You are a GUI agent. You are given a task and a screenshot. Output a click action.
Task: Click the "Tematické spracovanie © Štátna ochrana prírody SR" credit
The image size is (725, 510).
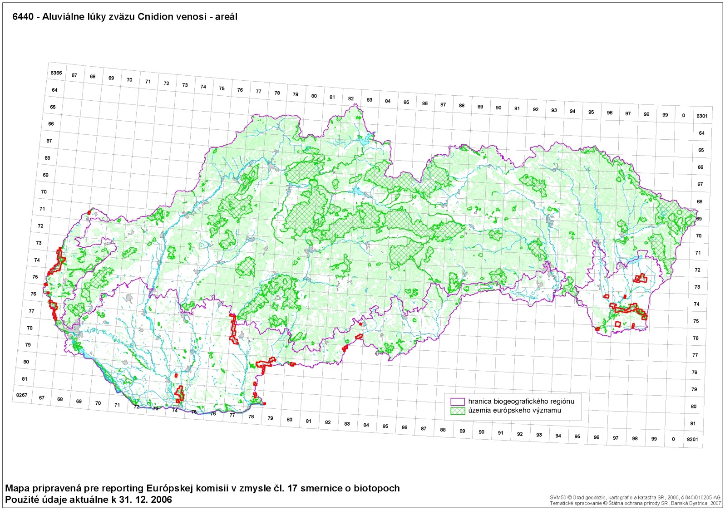pyautogui.click(x=635, y=503)
